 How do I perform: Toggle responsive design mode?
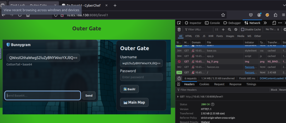(274, 23)
